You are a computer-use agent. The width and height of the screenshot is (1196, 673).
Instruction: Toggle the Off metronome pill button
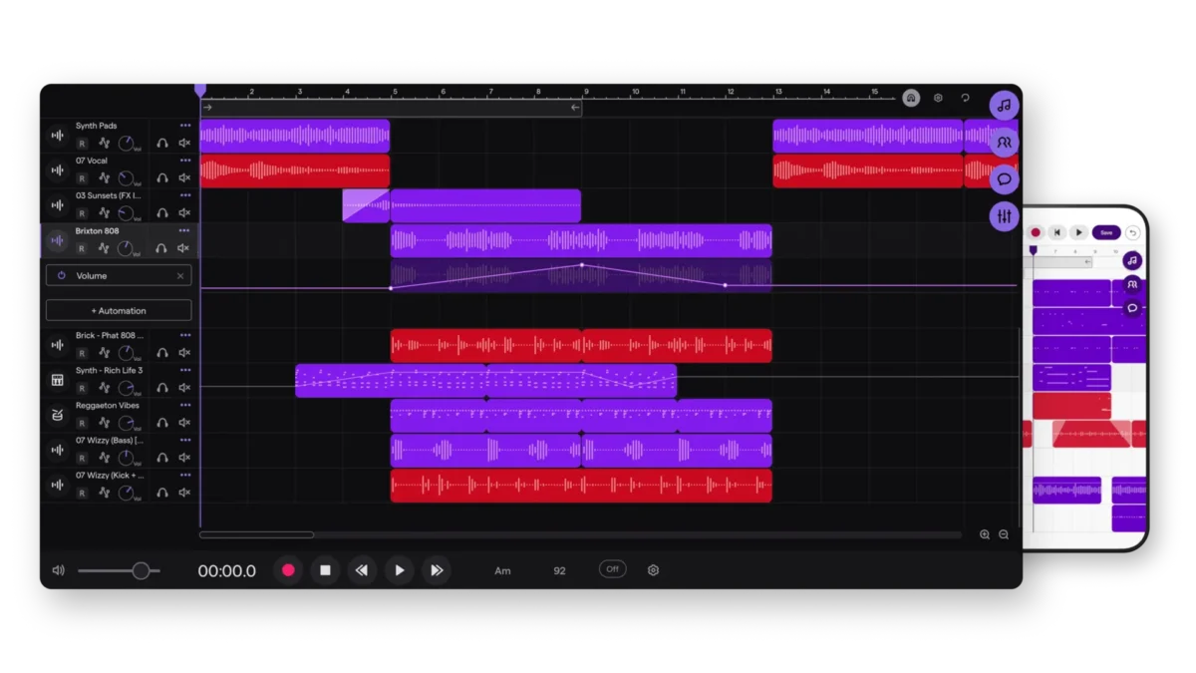pyautogui.click(x=612, y=569)
